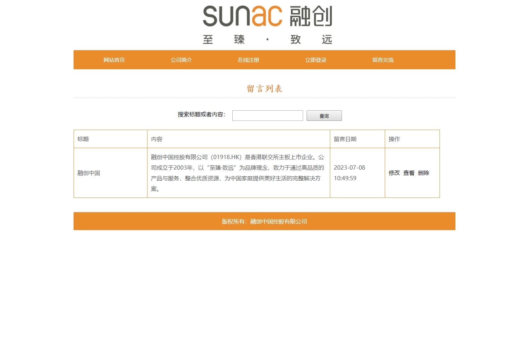Focus the search title or content field
Image resolution: width=529 pixels, height=352 pixels.
click(x=268, y=116)
